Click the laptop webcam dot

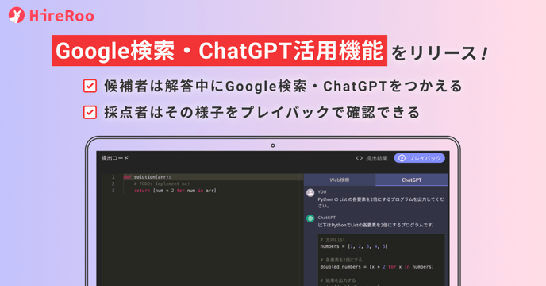coord(273,145)
